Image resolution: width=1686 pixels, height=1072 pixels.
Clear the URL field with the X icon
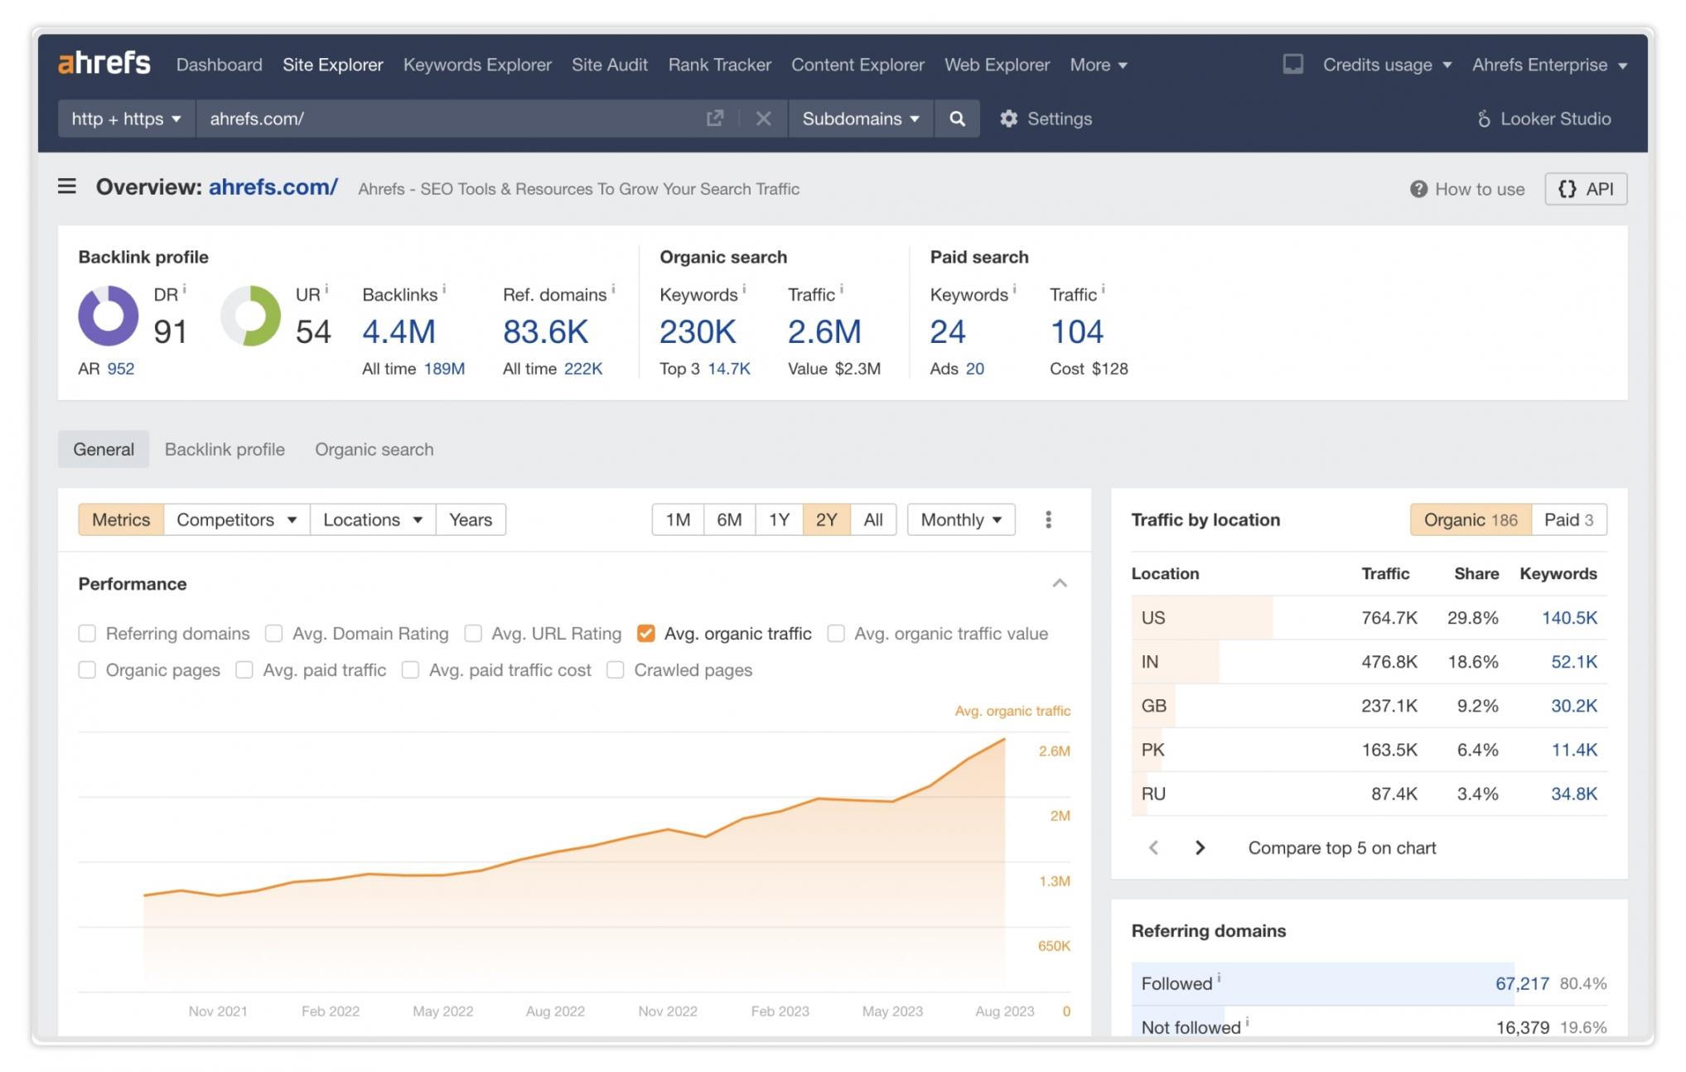pos(763,118)
